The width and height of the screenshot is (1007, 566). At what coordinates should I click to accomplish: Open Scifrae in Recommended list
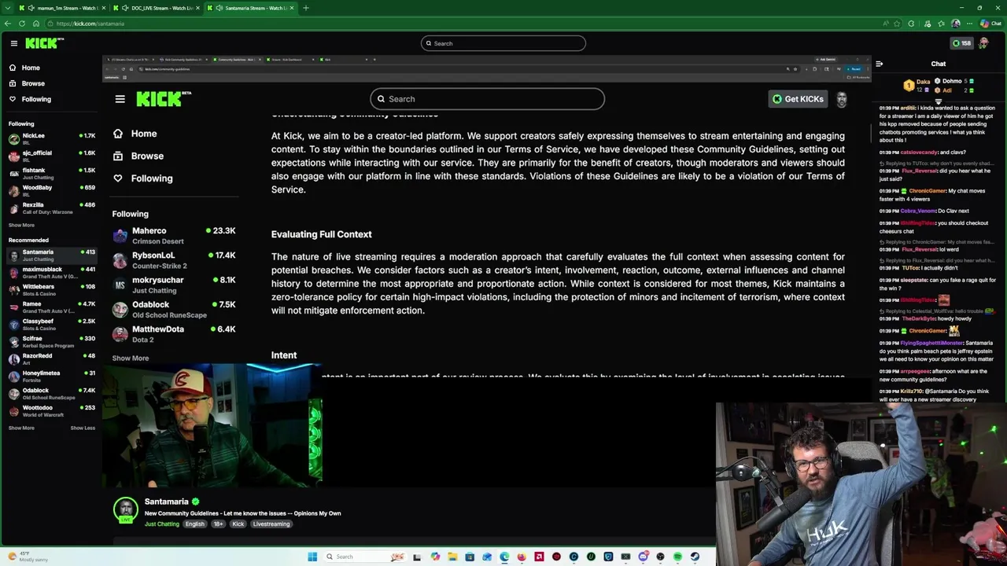click(x=51, y=341)
